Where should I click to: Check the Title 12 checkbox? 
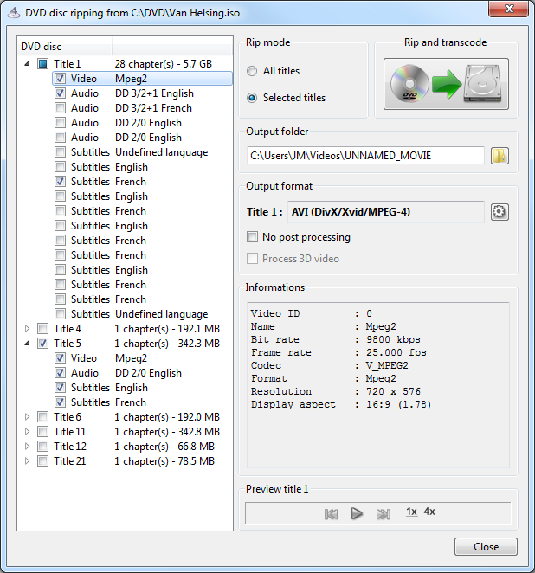click(x=42, y=446)
